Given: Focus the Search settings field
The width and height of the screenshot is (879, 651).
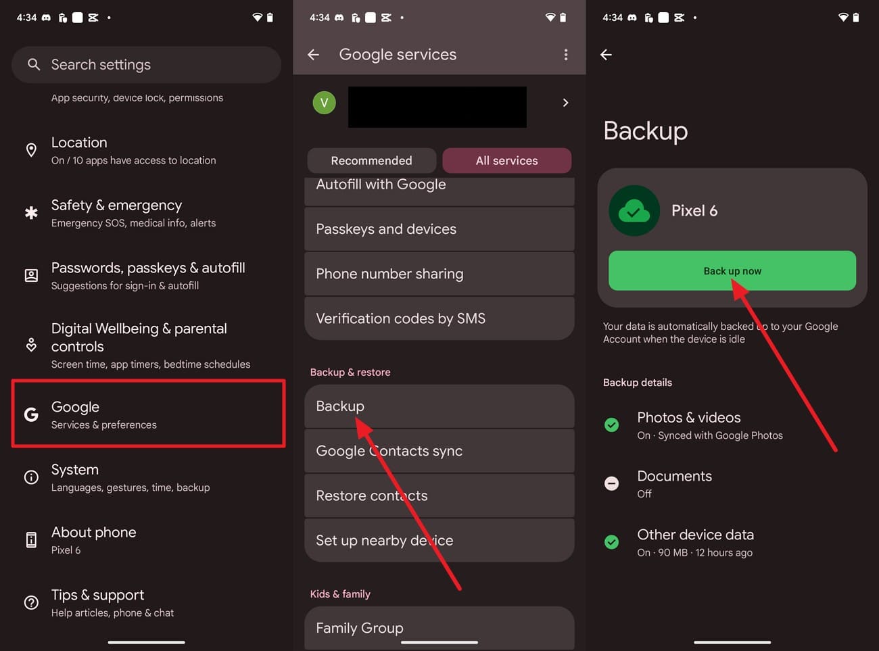Looking at the screenshot, I should point(146,65).
